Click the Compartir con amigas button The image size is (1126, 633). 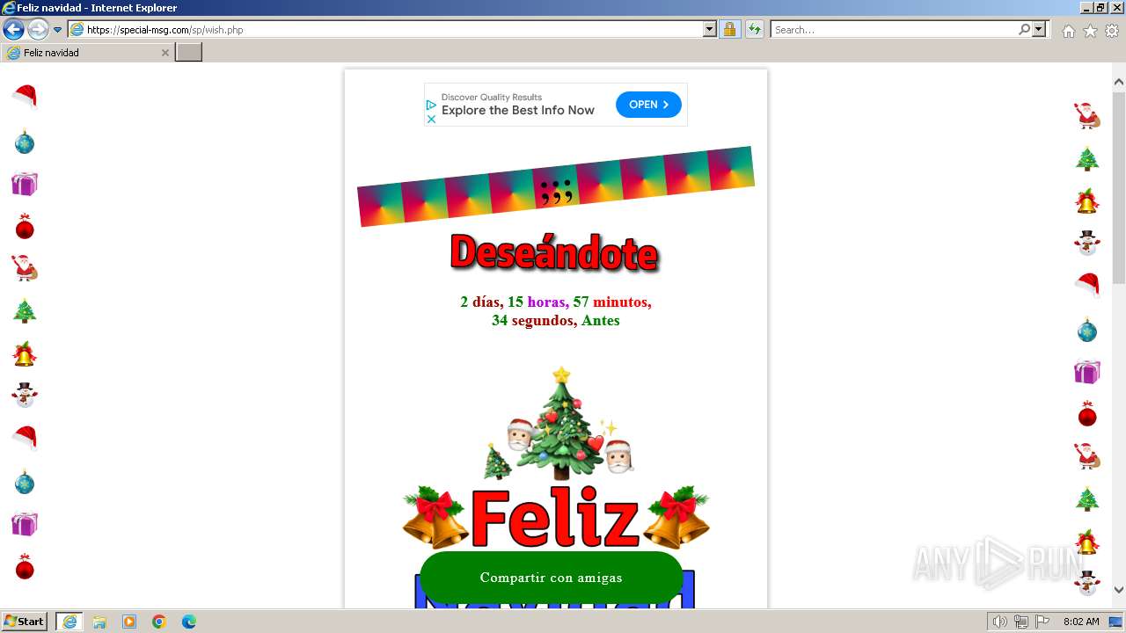click(x=552, y=578)
